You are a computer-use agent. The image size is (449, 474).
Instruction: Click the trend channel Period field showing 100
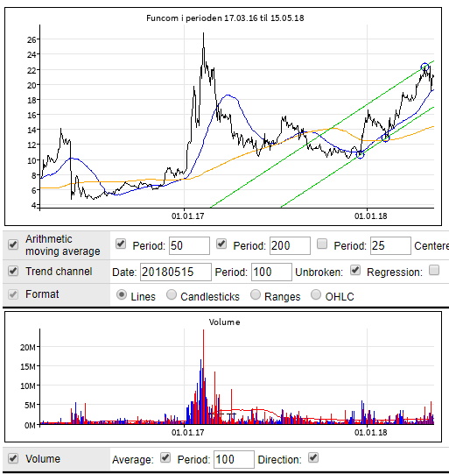(x=271, y=272)
